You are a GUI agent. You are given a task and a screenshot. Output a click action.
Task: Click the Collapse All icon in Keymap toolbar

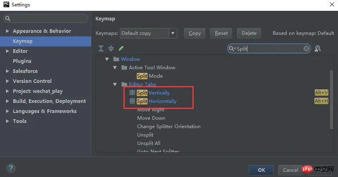tap(111, 48)
